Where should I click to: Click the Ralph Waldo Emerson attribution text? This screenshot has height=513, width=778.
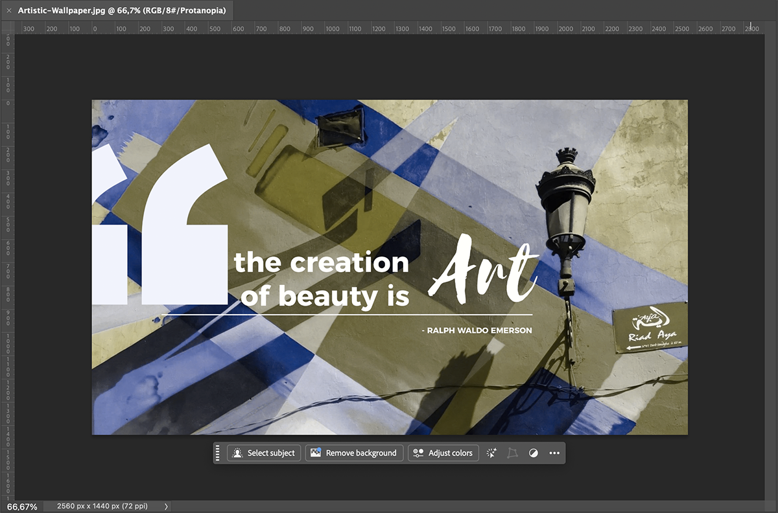pyautogui.click(x=477, y=330)
